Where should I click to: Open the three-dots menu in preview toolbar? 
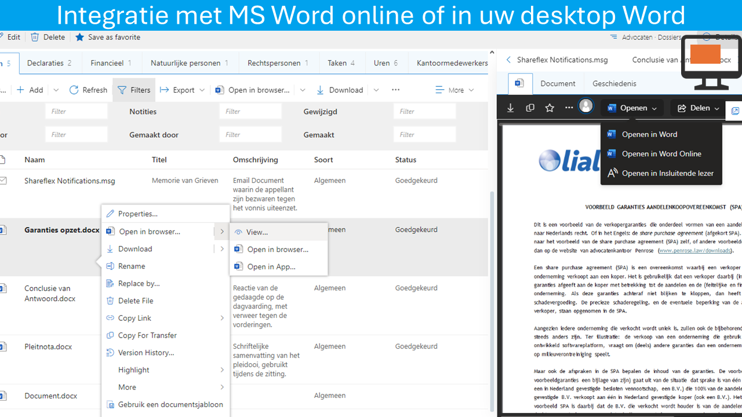[569, 108]
